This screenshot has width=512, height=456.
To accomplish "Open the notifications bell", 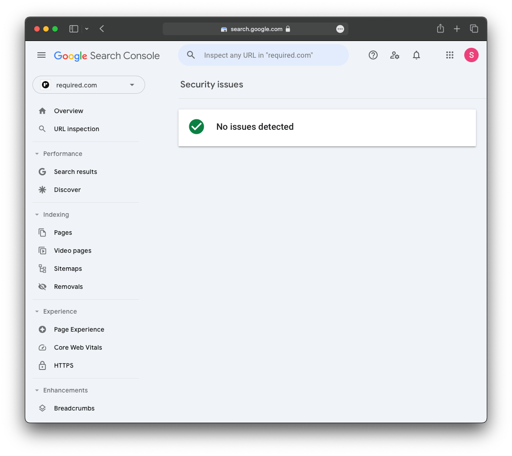I will coord(416,55).
